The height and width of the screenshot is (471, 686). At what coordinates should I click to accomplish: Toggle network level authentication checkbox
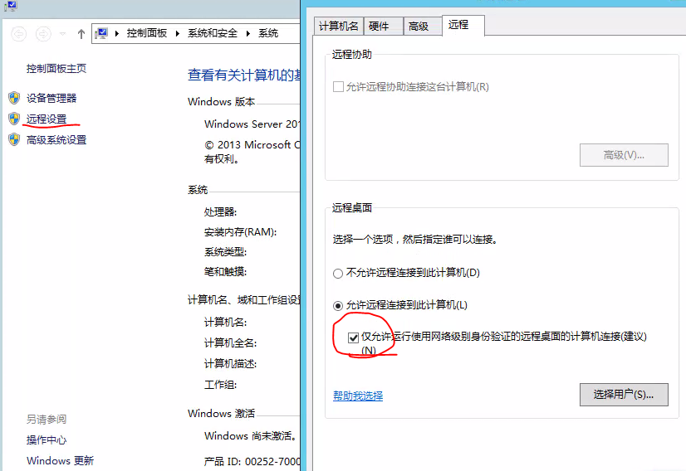pyautogui.click(x=353, y=337)
